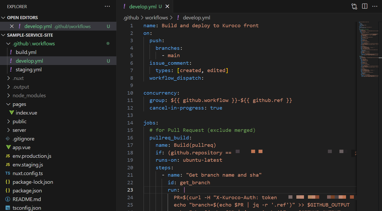Open package.json file
This screenshot has height=211, width=382.
tap(27, 191)
